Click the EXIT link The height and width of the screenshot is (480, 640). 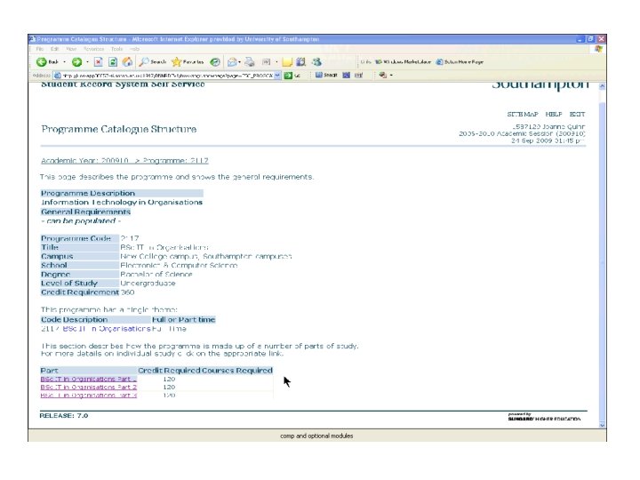coord(577,115)
